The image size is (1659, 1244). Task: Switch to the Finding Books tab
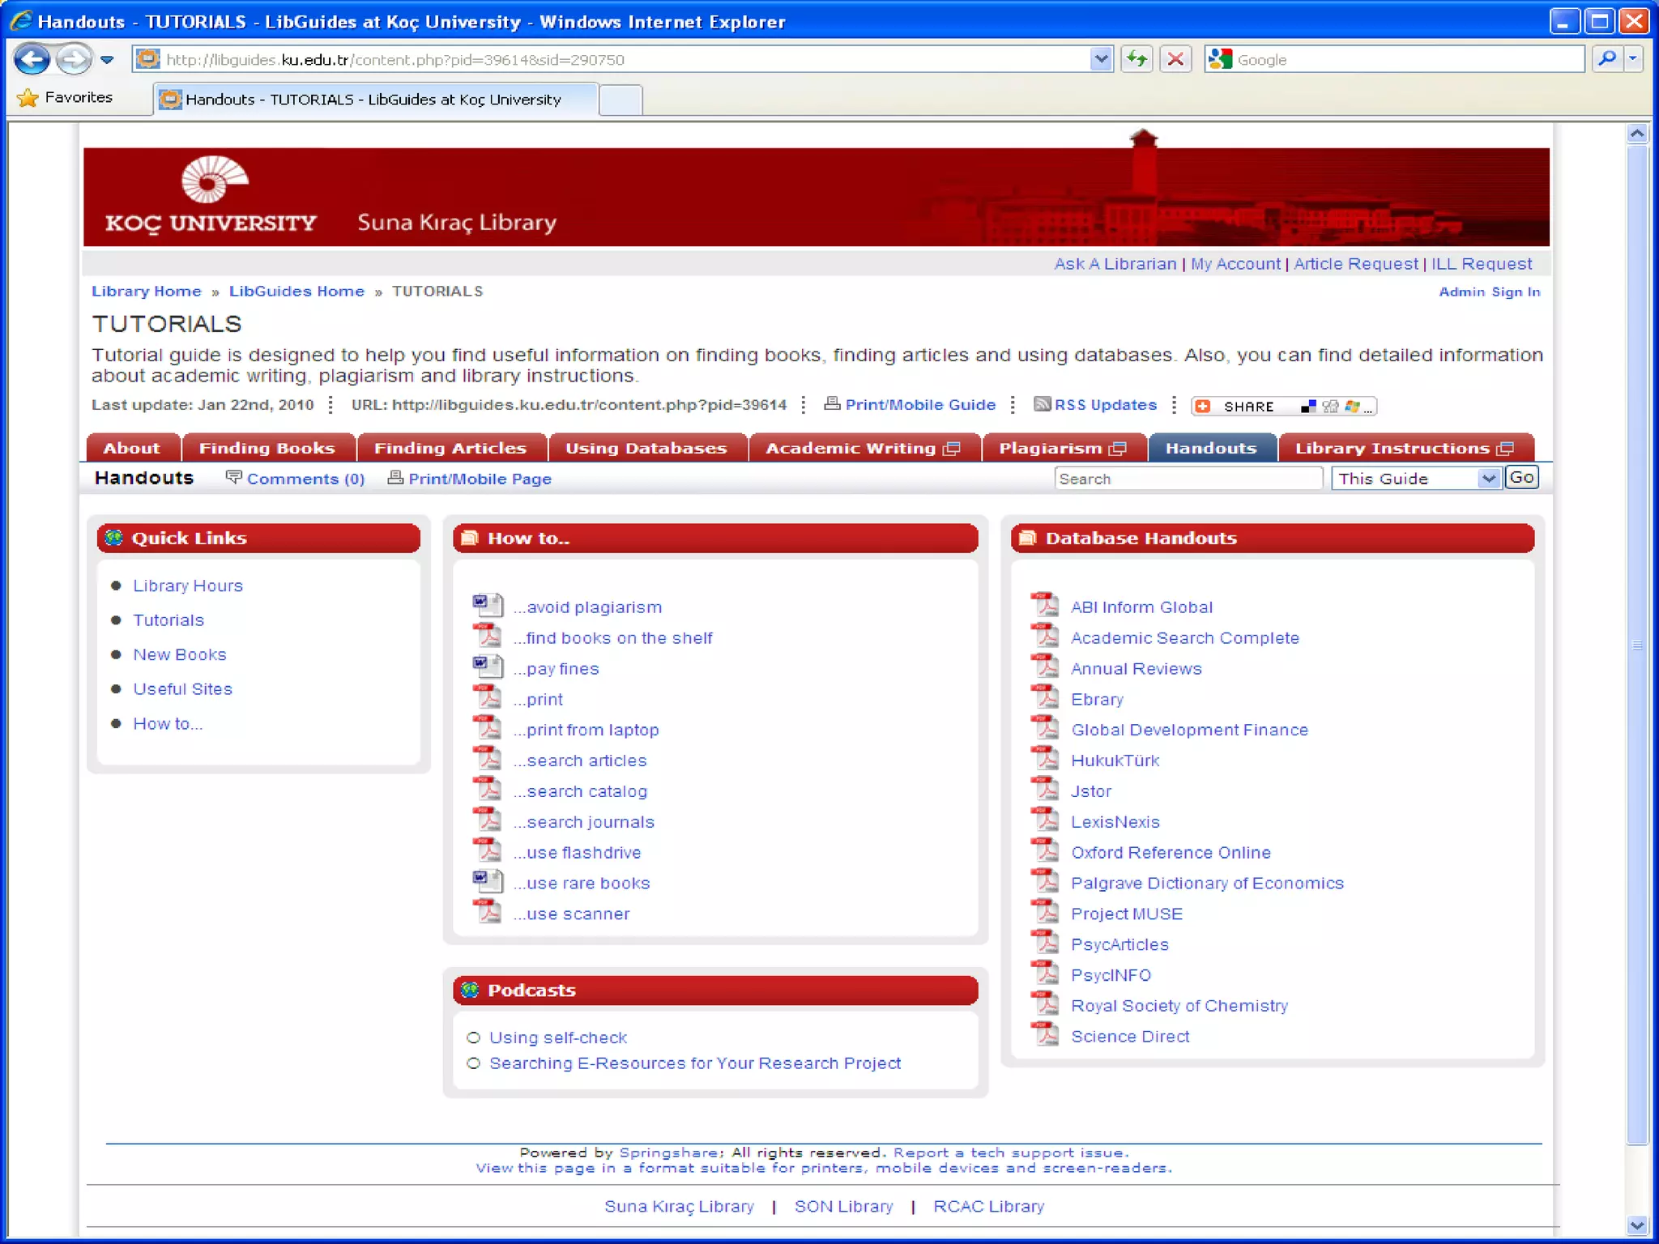[x=267, y=448]
